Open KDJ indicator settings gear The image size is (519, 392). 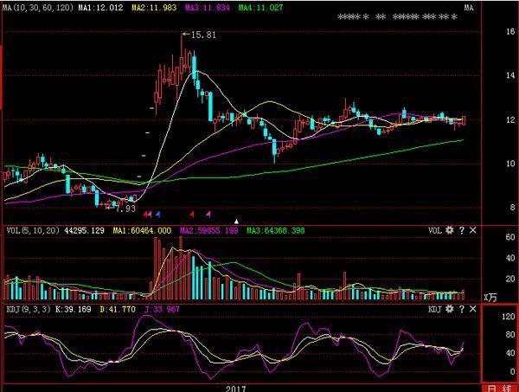(x=450, y=309)
